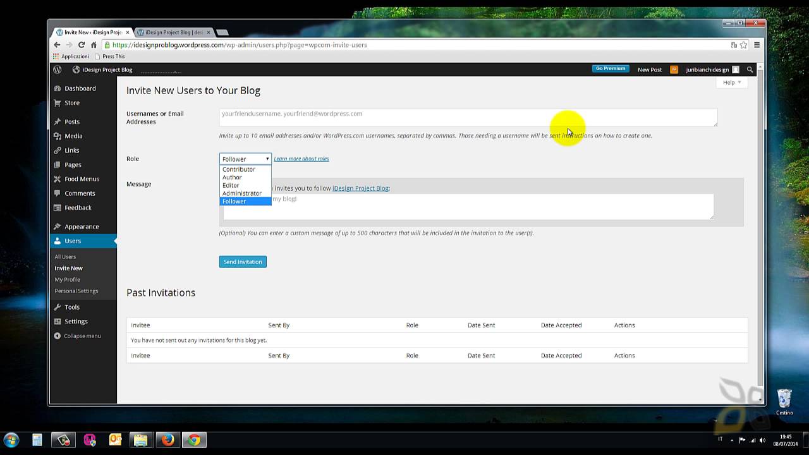Click the WordPress logo in admin bar
This screenshot has height=455, width=809.
coord(58,70)
